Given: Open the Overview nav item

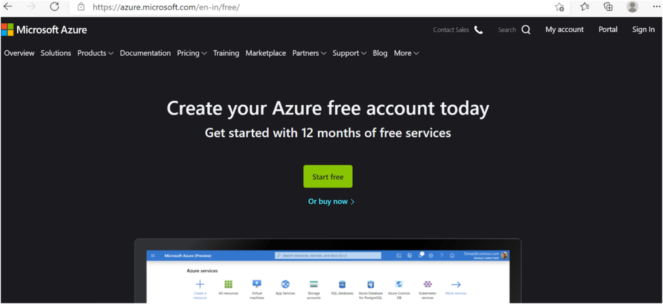Looking at the screenshot, I should pos(19,53).
